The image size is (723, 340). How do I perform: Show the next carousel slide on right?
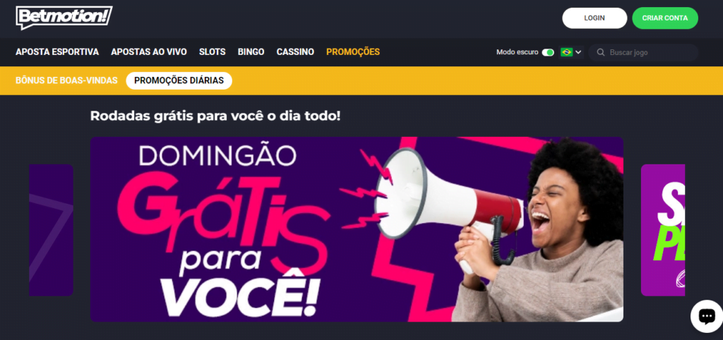pos(662,230)
